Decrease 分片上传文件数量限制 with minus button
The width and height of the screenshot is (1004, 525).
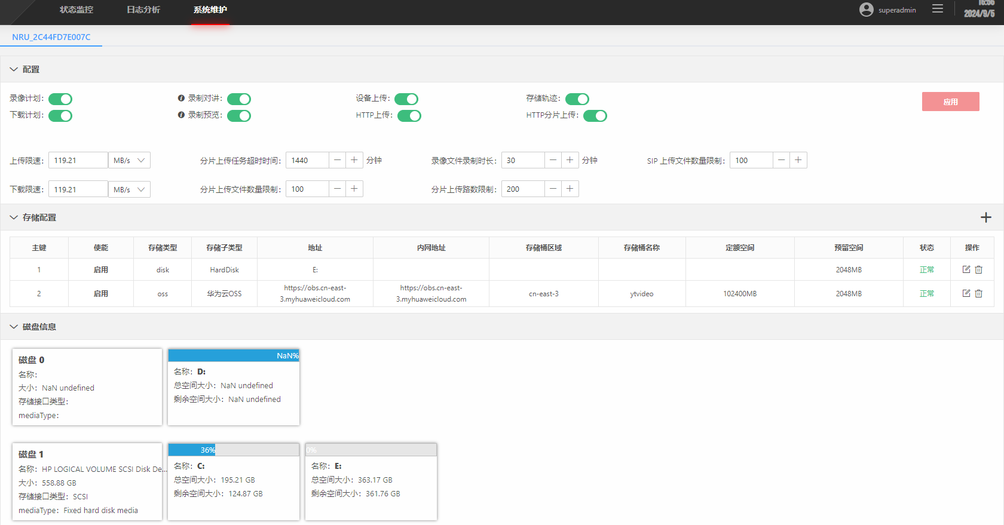pyautogui.click(x=338, y=189)
